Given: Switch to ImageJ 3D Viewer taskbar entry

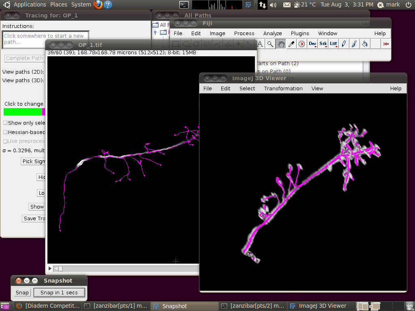Looking at the screenshot, I should click(x=321, y=306).
